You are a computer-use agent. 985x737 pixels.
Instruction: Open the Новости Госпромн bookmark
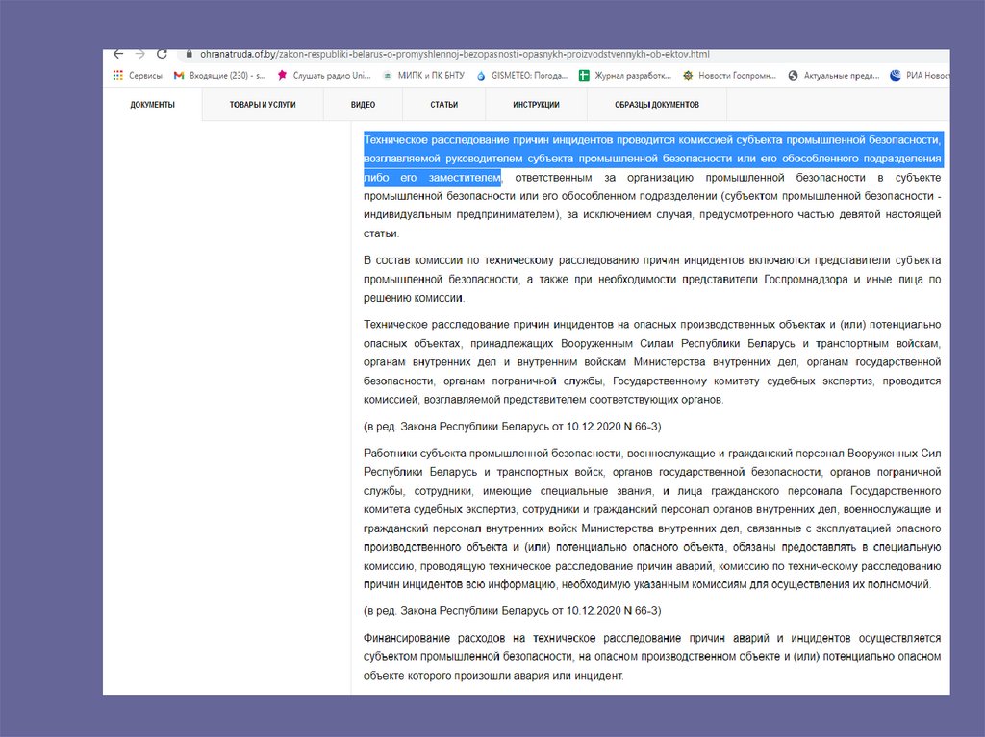pyautogui.click(x=729, y=75)
